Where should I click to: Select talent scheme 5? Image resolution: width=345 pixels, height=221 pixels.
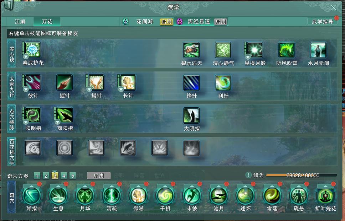pyautogui.click(x=73, y=176)
